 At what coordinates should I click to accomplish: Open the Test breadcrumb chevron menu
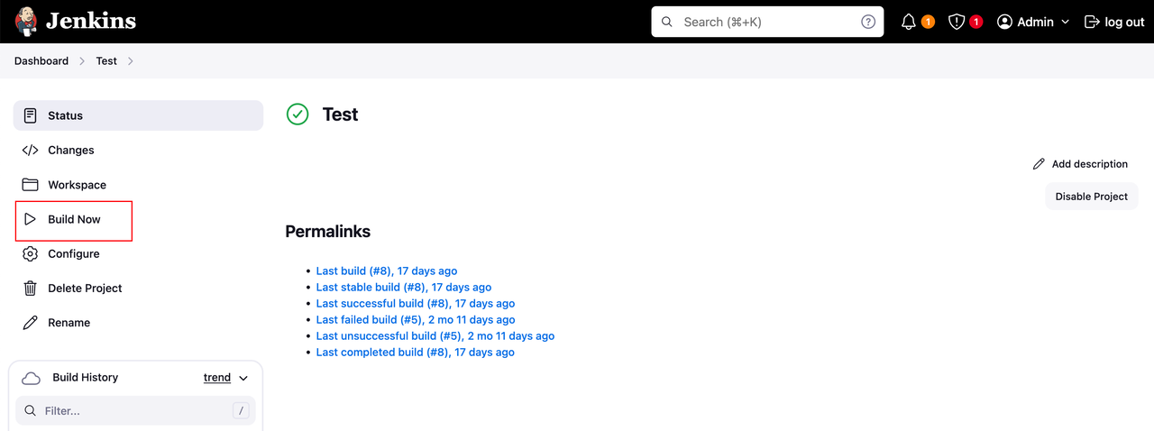[131, 61]
